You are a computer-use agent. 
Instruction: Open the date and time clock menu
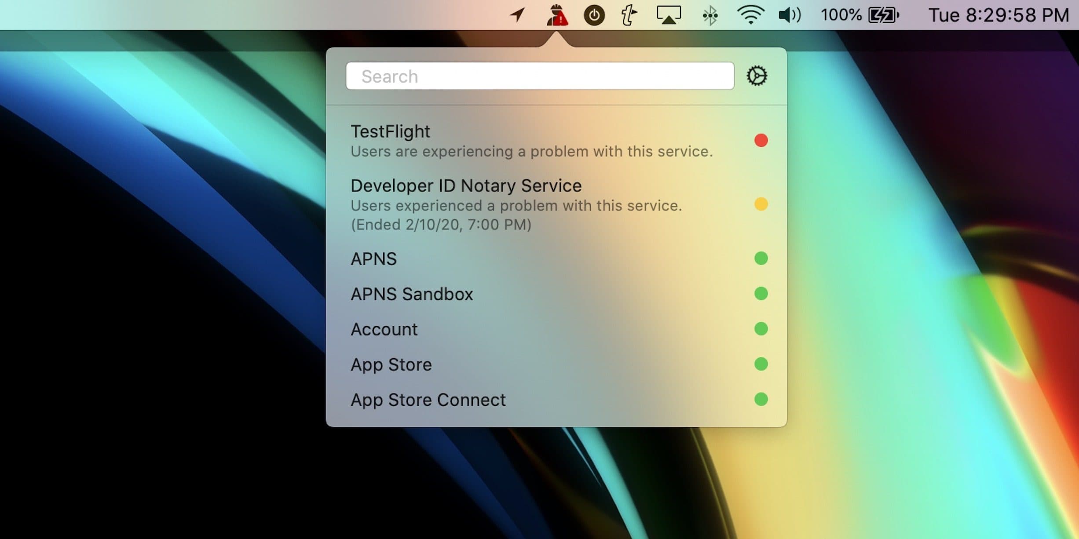point(999,15)
